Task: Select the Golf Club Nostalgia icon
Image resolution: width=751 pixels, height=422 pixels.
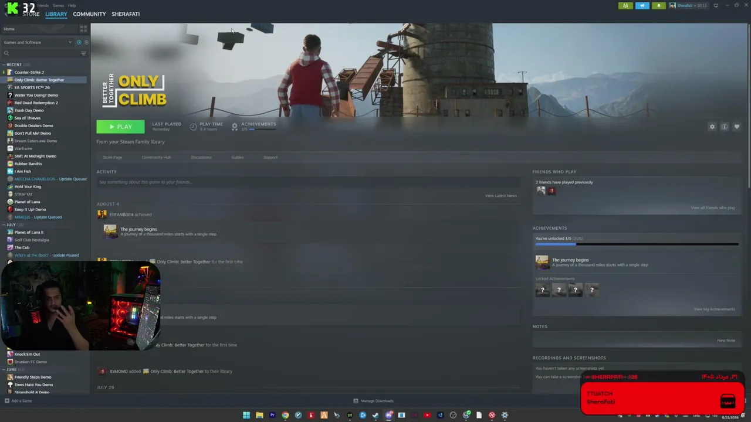Action: [10, 240]
